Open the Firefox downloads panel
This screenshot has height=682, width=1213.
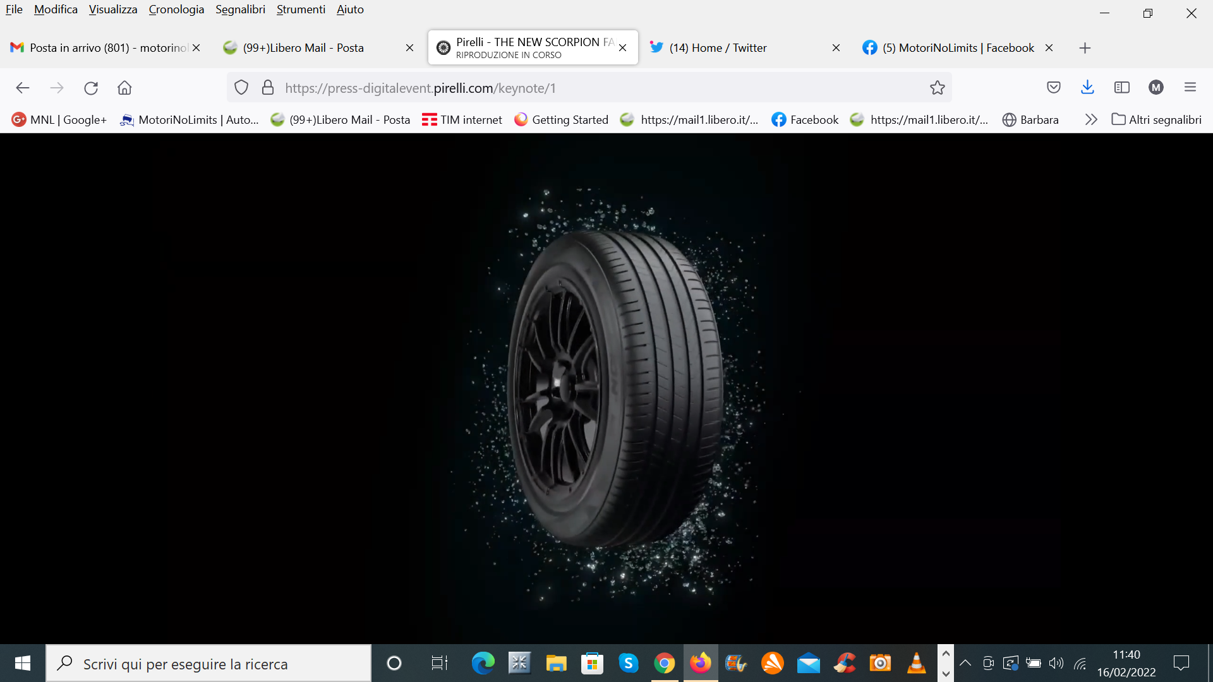tap(1087, 88)
